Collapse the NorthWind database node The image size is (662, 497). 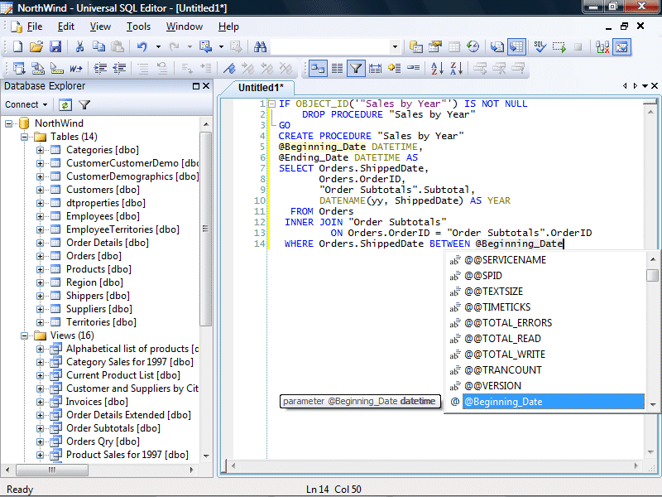(x=8, y=123)
